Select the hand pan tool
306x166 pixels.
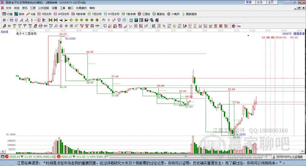click(103, 20)
